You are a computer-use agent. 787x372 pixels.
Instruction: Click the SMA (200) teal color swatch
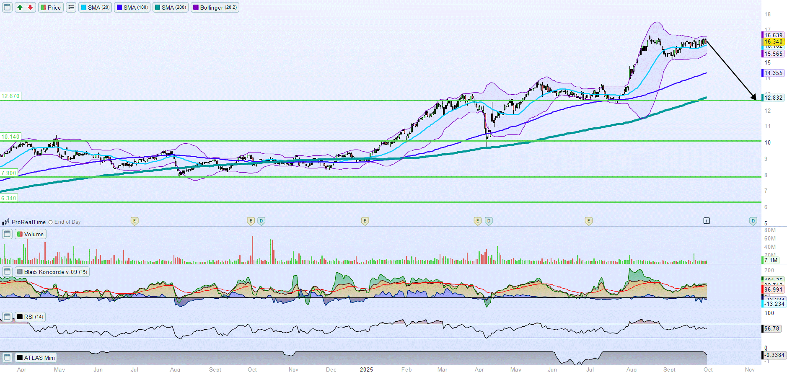tap(158, 8)
